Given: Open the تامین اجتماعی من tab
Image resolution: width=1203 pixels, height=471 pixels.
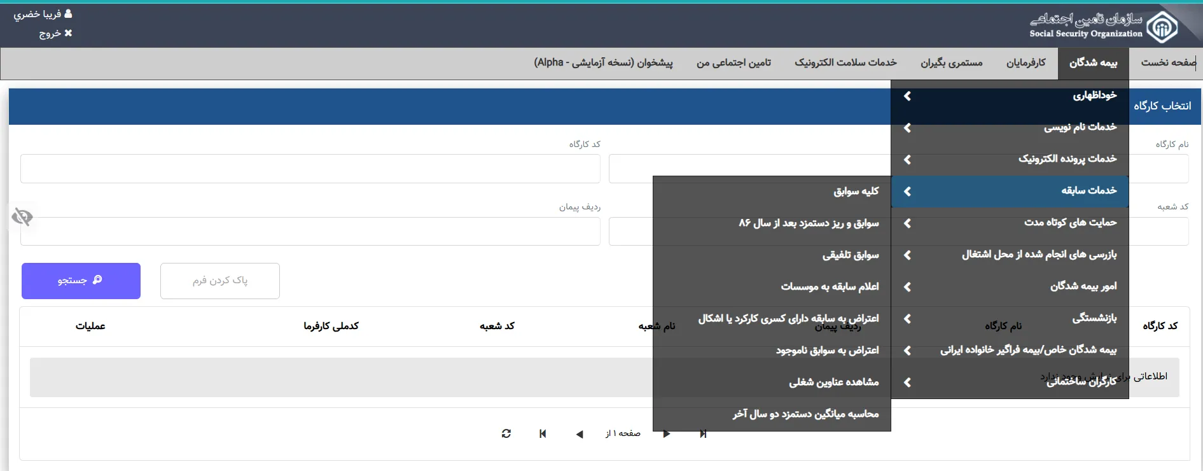Looking at the screenshot, I should click(x=734, y=62).
